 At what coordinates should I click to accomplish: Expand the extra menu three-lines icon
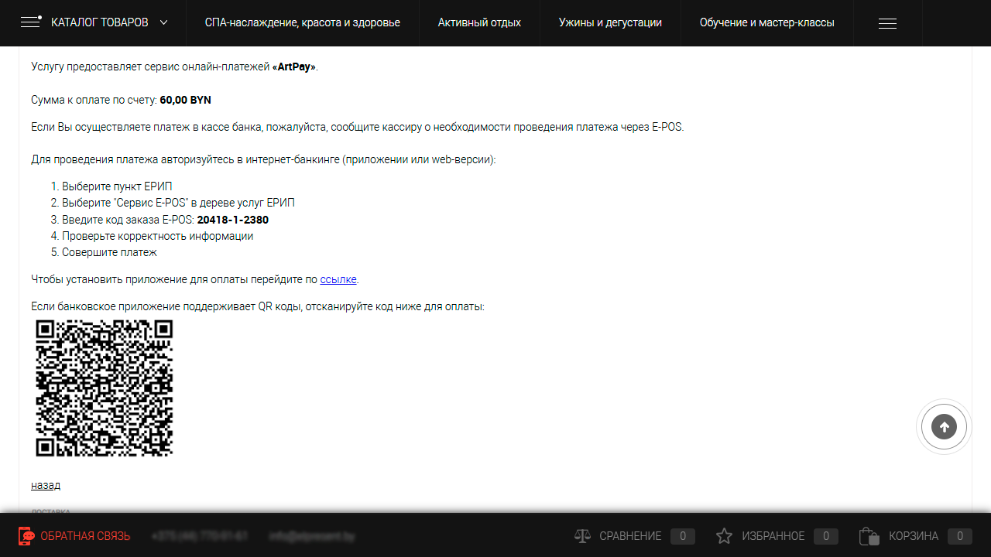(x=887, y=23)
